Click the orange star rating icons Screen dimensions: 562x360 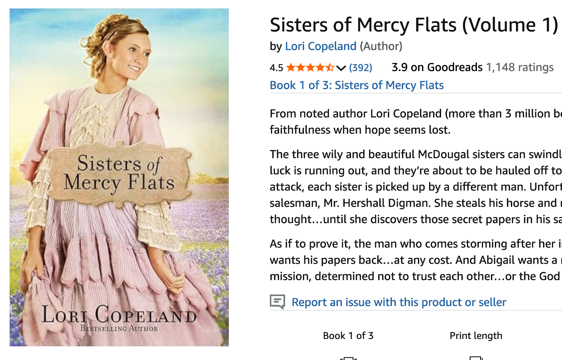coord(310,68)
